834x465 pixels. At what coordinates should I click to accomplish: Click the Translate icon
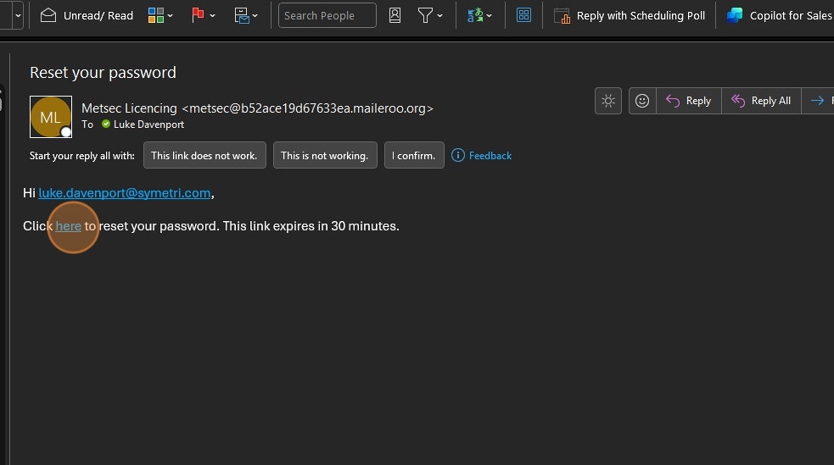tap(479, 15)
